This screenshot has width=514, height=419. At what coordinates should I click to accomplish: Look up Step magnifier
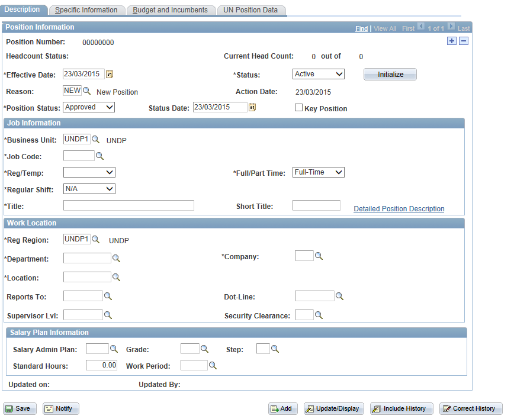pyautogui.click(x=275, y=349)
